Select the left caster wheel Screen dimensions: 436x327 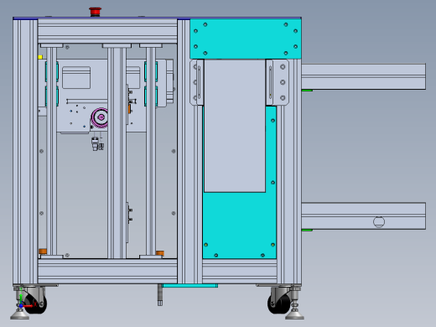click(x=35, y=304)
